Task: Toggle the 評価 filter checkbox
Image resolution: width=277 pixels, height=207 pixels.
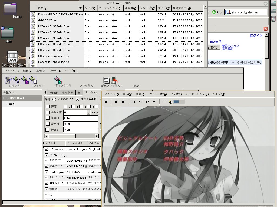Action: coord(48,106)
